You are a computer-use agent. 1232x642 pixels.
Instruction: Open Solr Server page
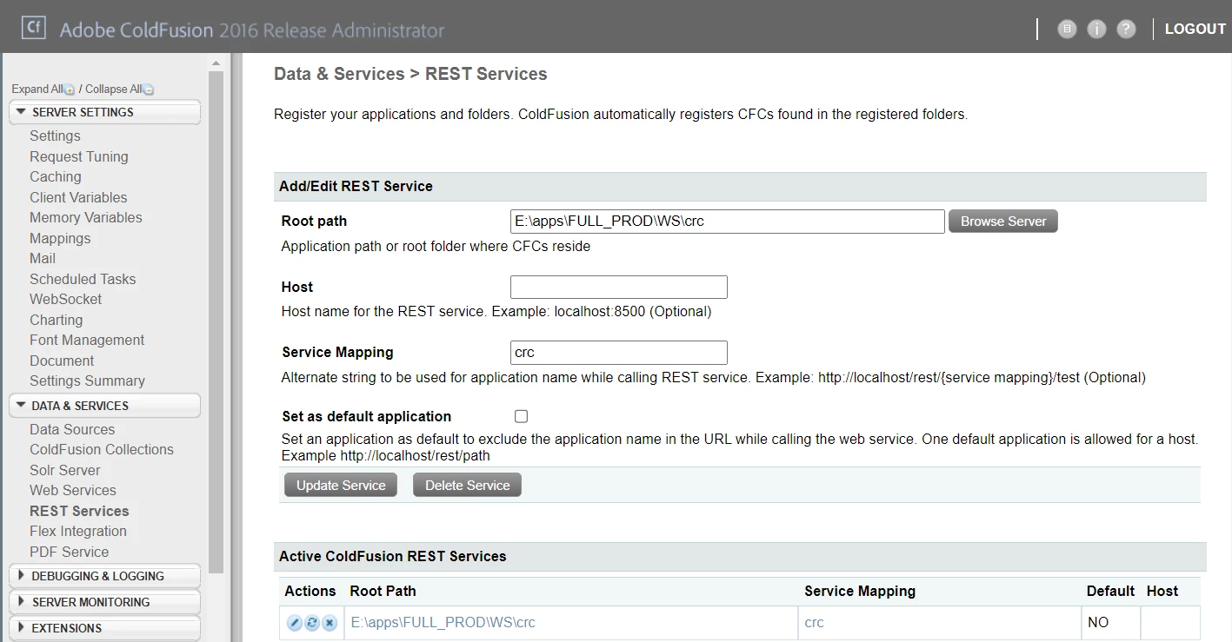65,470
